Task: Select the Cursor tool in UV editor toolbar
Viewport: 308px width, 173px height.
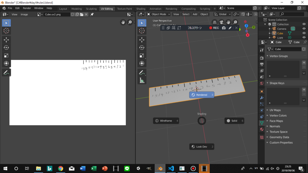Action: pos(6,31)
